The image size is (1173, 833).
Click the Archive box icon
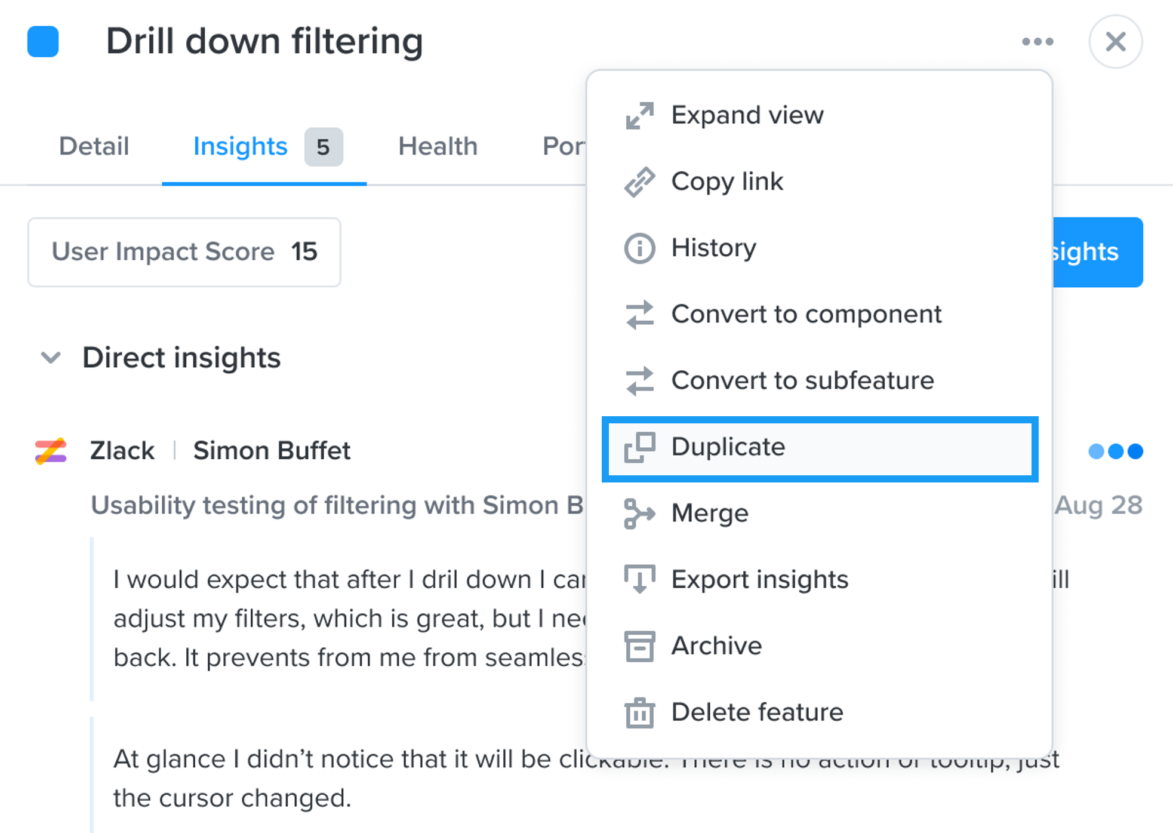click(639, 646)
